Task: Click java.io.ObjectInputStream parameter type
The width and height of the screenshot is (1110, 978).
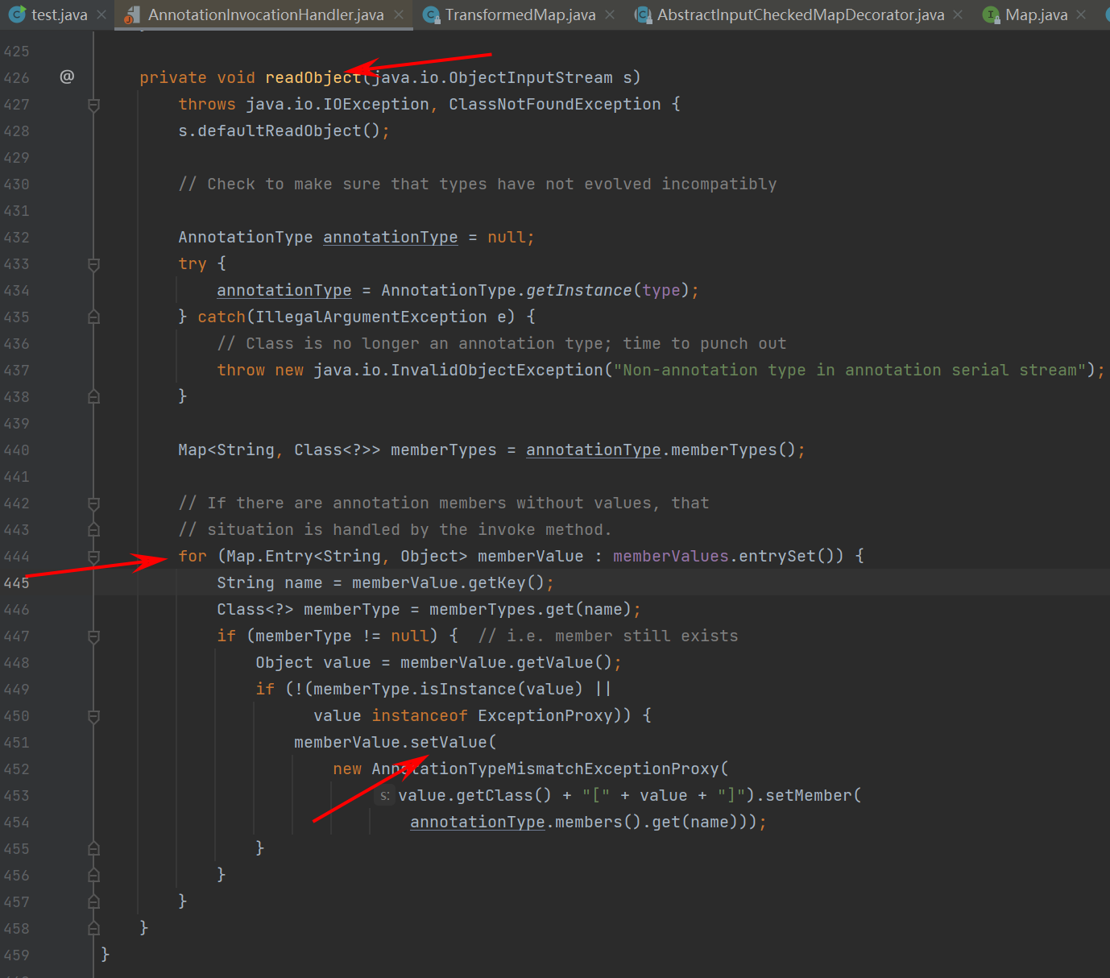Action: pyautogui.click(x=492, y=77)
